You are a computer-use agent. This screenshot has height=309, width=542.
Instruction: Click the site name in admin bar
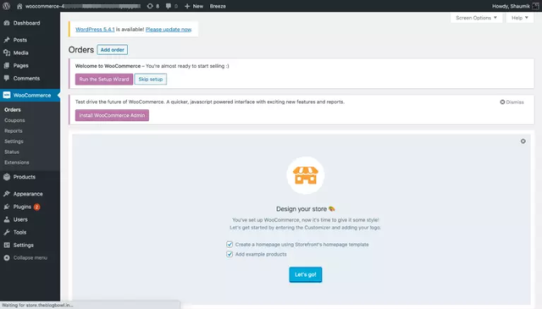pyautogui.click(x=83, y=6)
